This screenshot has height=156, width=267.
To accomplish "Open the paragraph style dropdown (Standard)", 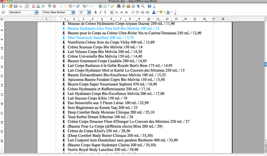I will pyautogui.click(x=36, y=12).
